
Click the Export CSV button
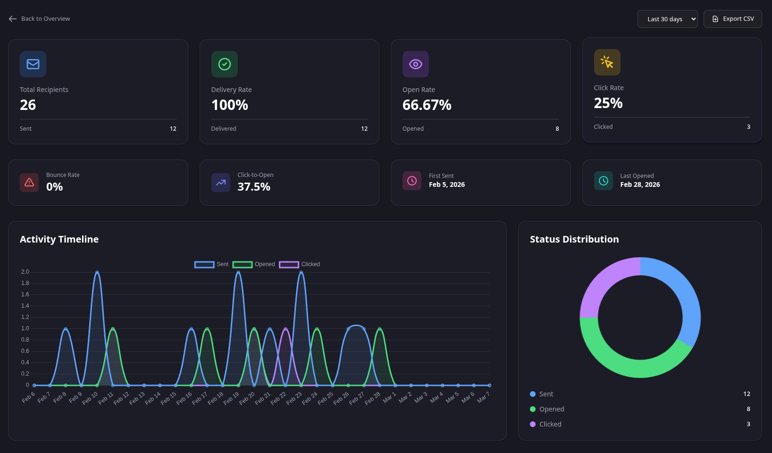tap(732, 19)
